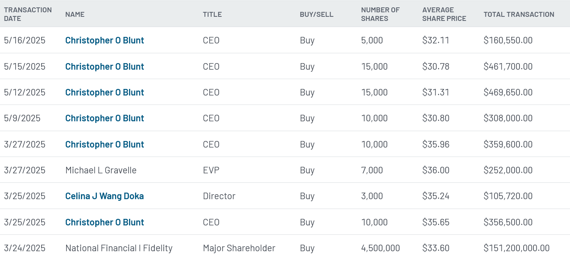This screenshot has height=259, width=570.
Task: Click Christopher O Blunt beside the $356,500.00 transaction
Action: click(x=104, y=222)
